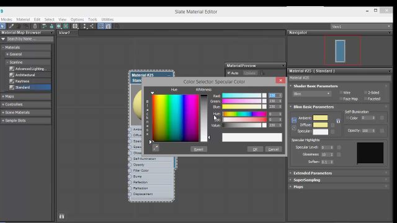Expand the Controllers group
This screenshot has height=223, width=397.
pos(3,105)
